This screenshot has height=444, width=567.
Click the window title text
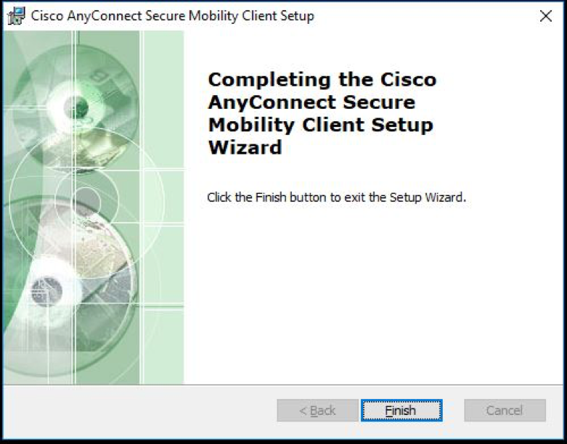pos(173,16)
